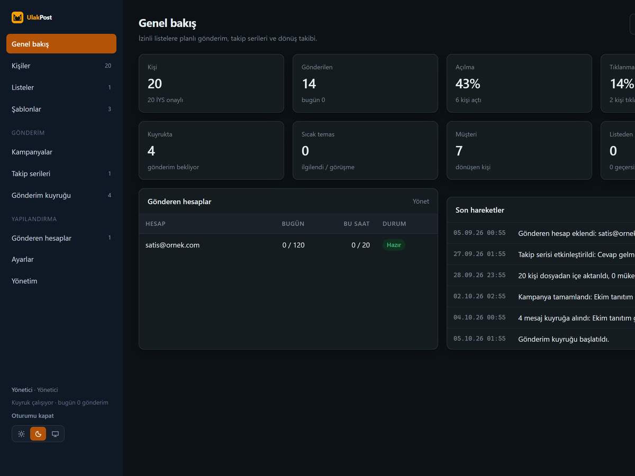Click Oturumu kapat to log out
The width and height of the screenshot is (635, 476).
tap(33, 416)
